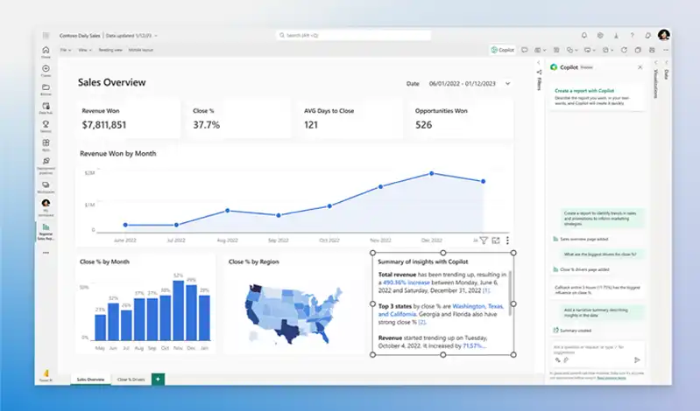
Task: Click the sidebar more options ellipsis
Action: (x=46, y=253)
